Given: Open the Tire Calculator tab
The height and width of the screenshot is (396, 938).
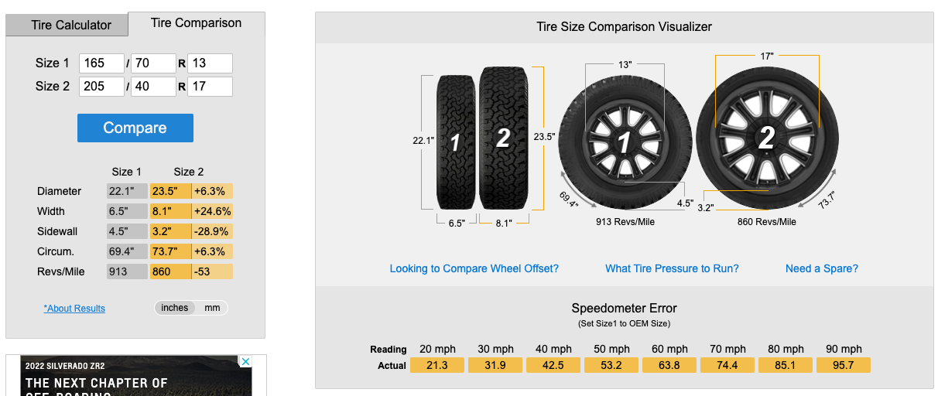Looking at the screenshot, I should [x=71, y=25].
